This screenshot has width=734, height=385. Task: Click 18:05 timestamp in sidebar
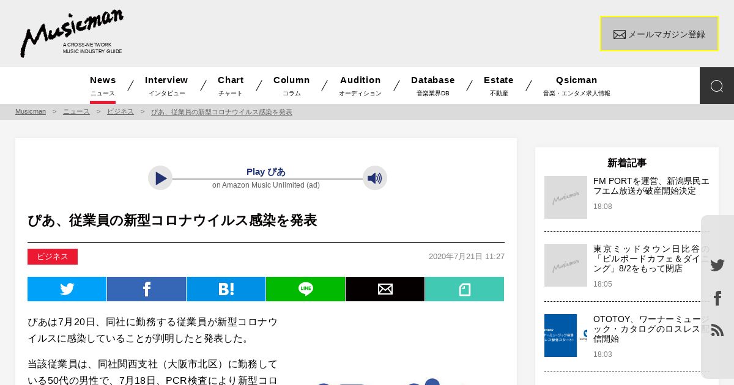pyautogui.click(x=602, y=284)
